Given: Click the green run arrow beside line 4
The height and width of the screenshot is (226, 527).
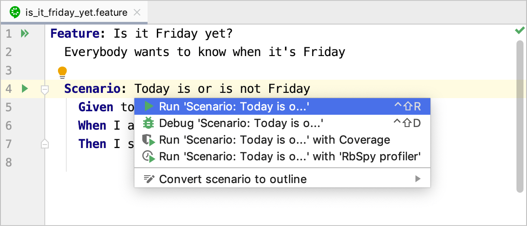Looking at the screenshot, I should pos(25,89).
